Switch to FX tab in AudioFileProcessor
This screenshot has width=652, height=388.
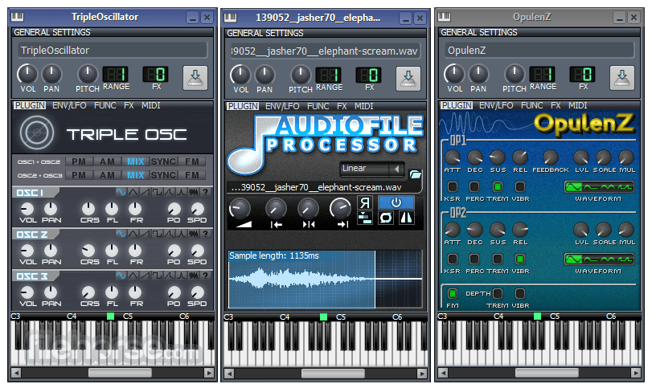(342, 106)
